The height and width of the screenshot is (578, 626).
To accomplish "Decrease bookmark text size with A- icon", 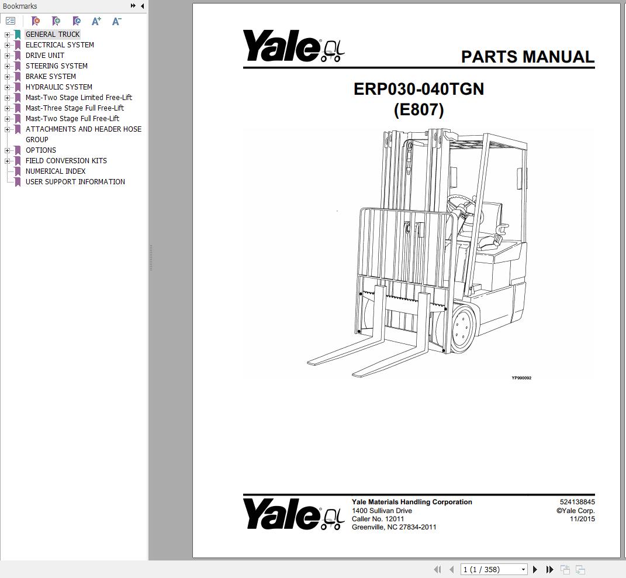I will click(x=116, y=20).
